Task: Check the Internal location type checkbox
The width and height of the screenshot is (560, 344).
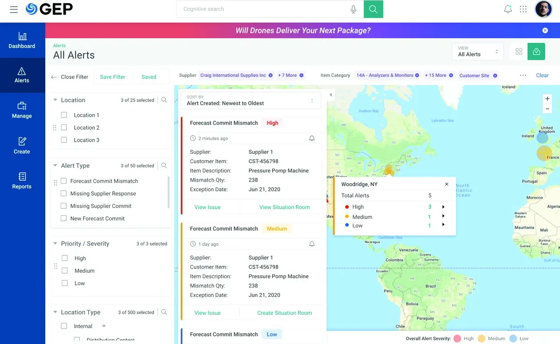Action: [64, 326]
